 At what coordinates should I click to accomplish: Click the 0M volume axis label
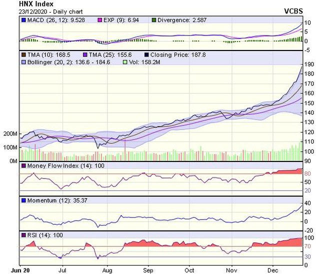(x=13, y=161)
